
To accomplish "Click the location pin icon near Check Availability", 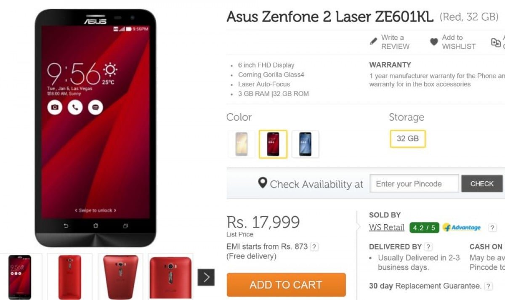I will coord(263,183).
